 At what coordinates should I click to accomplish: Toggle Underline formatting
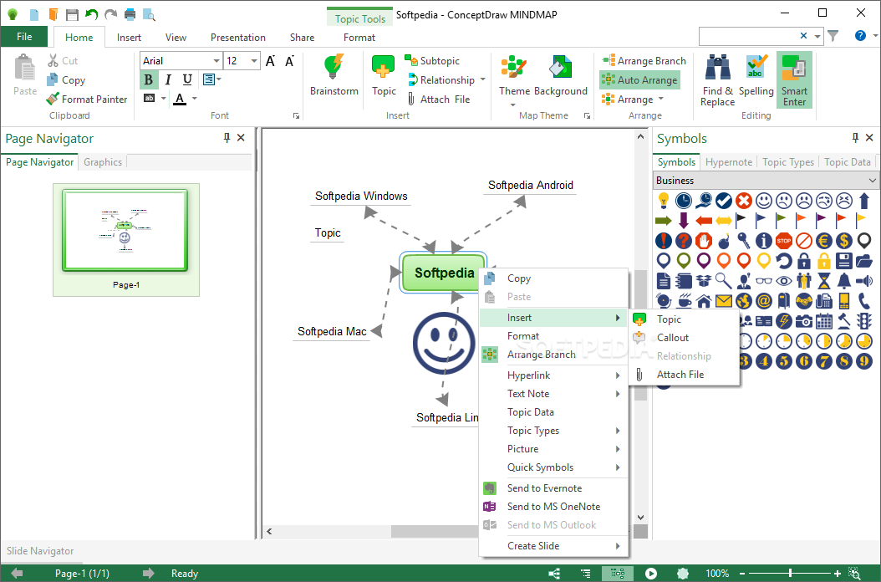187,79
